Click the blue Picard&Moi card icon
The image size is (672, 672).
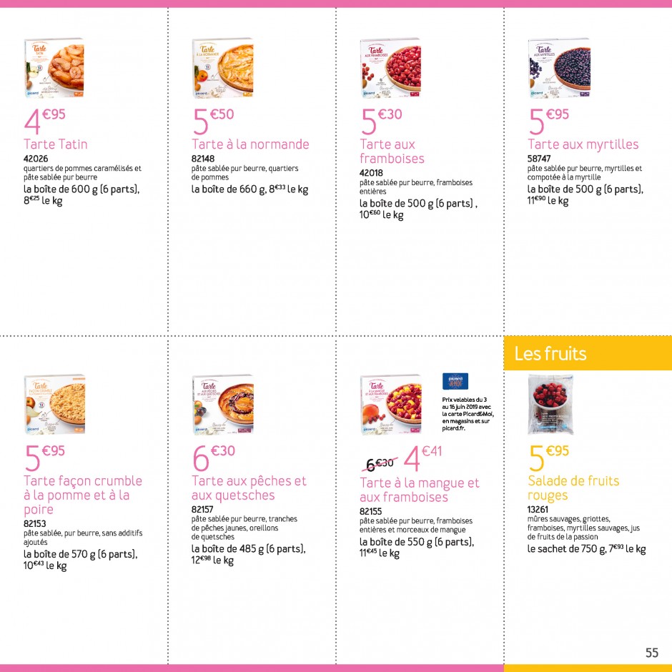[x=455, y=381]
